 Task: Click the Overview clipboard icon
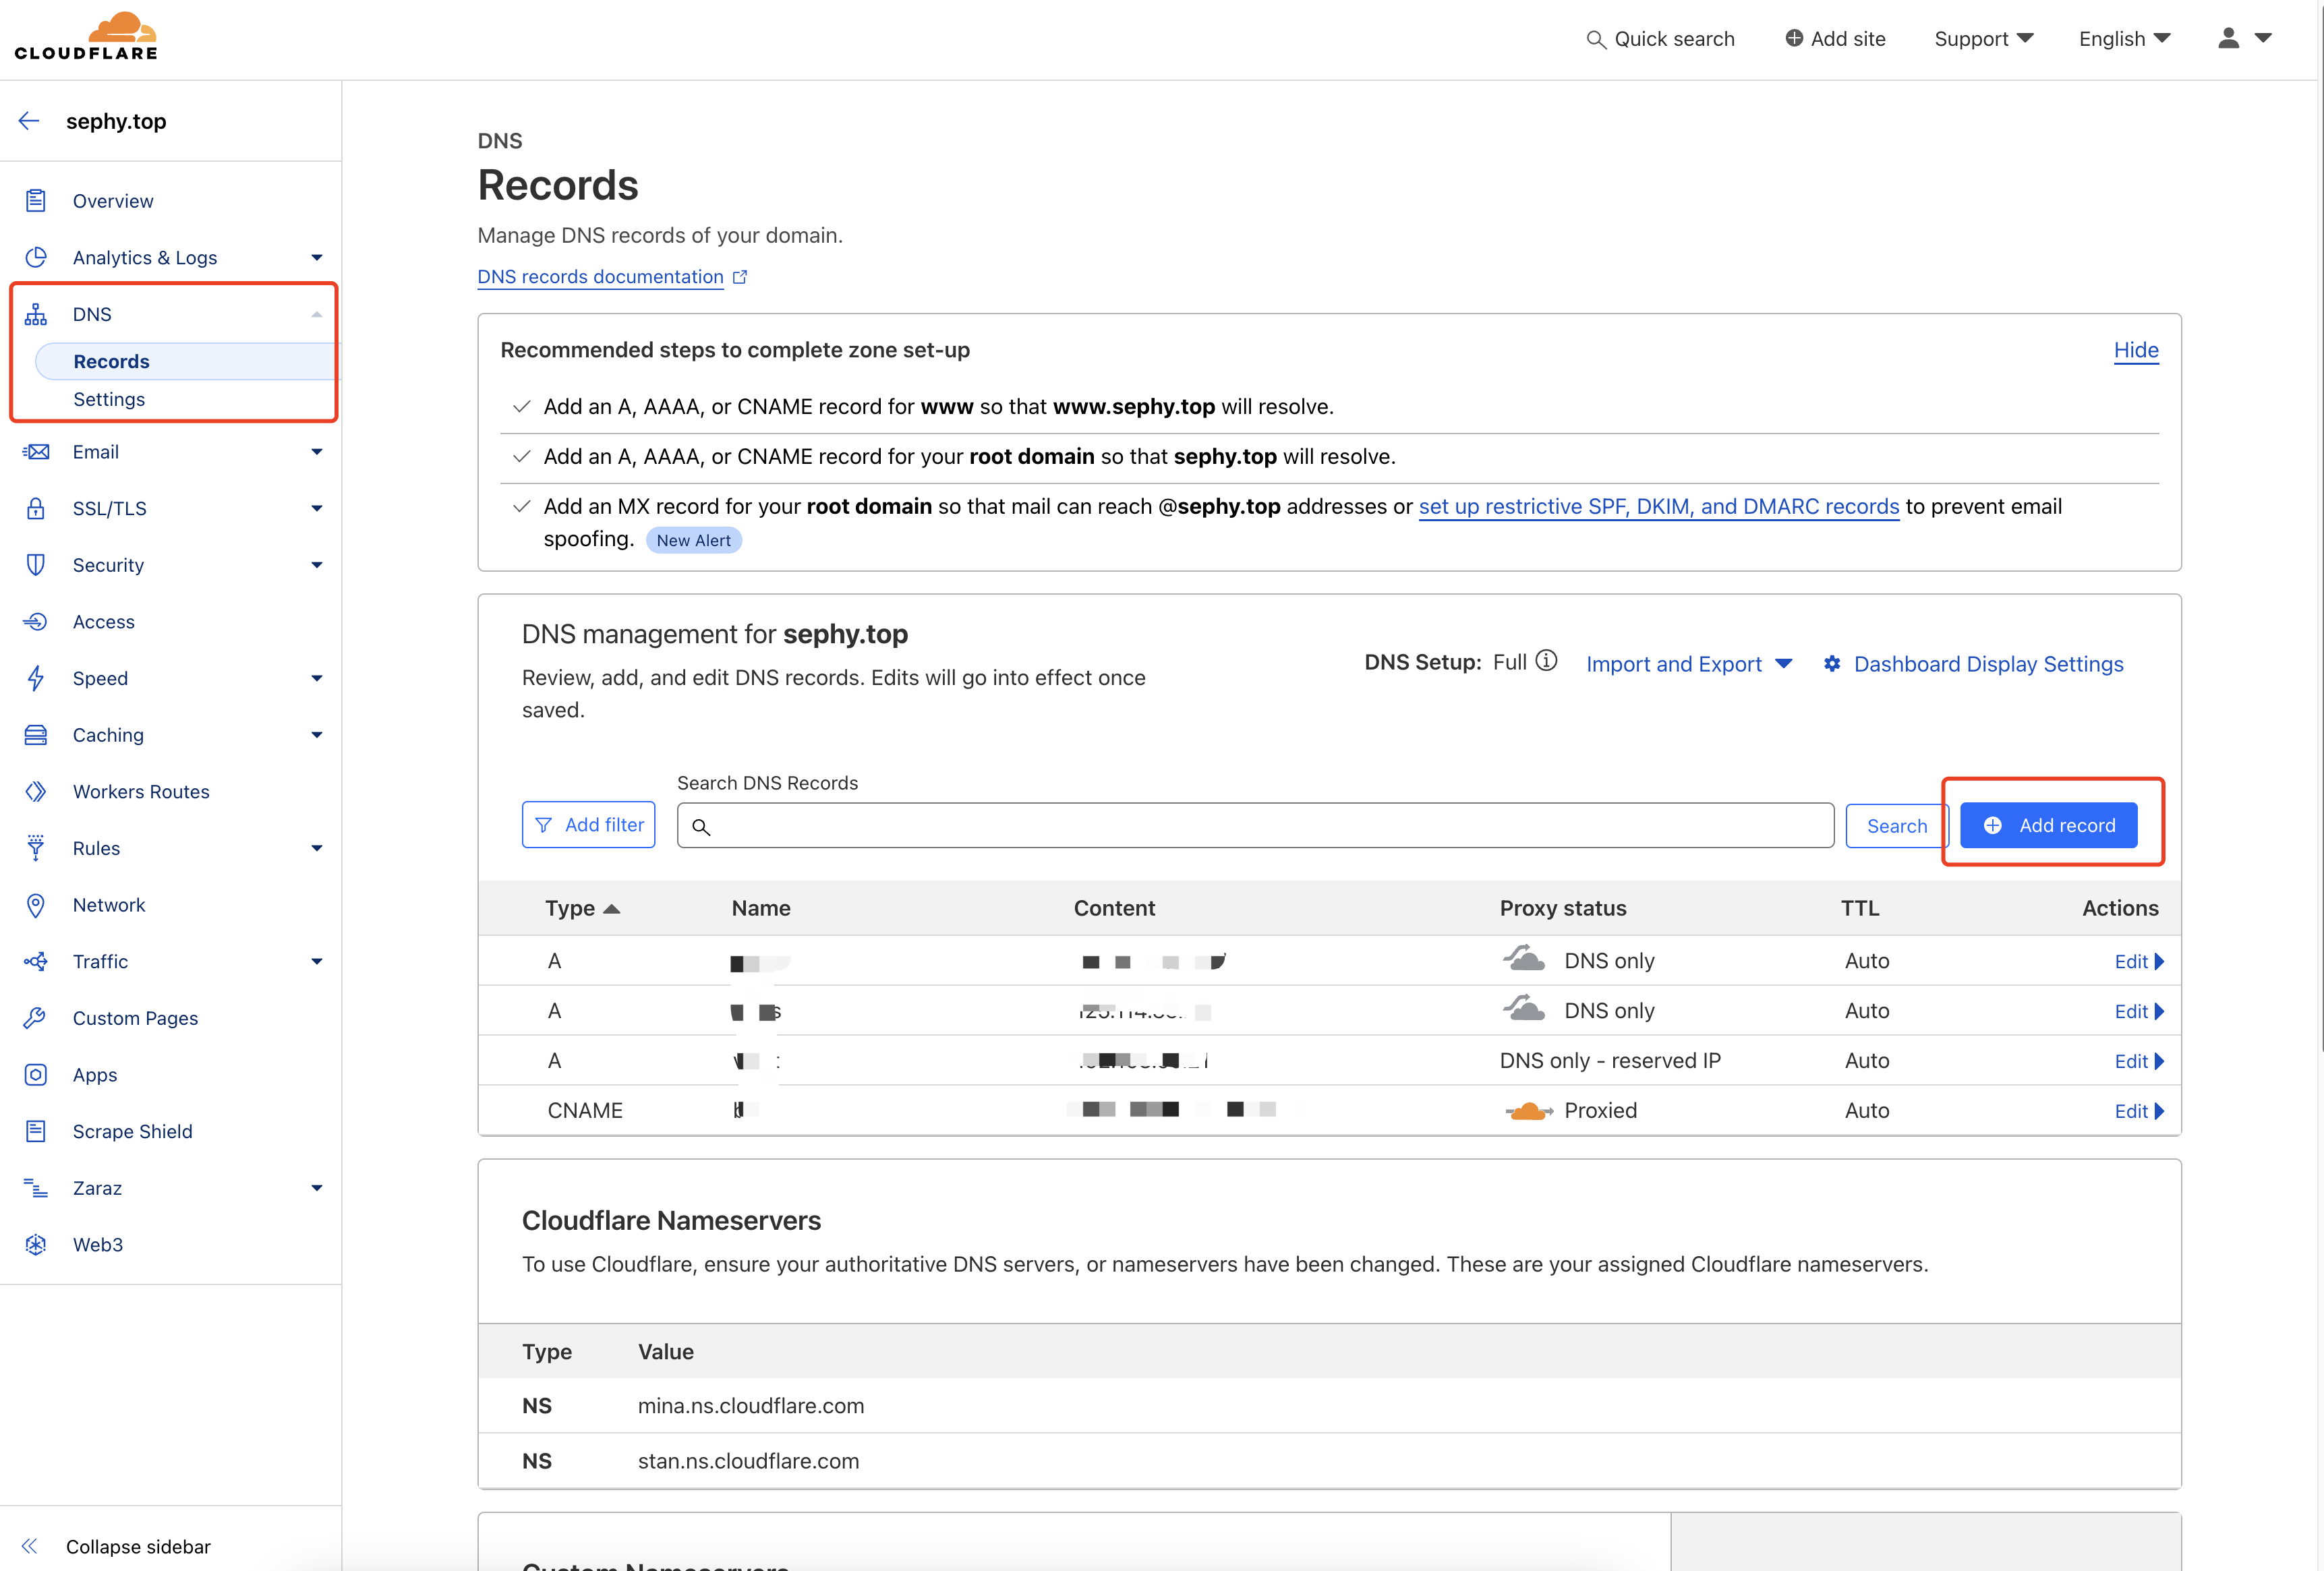tap(36, 201)
